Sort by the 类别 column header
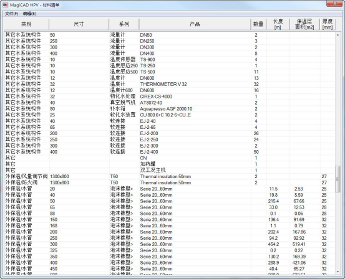The height and width of the screenshot is (279, 345). coord(26,24)
